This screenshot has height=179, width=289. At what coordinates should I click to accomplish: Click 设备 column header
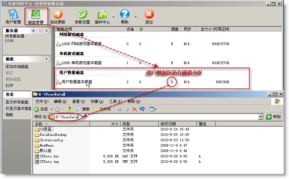(131, 29)
